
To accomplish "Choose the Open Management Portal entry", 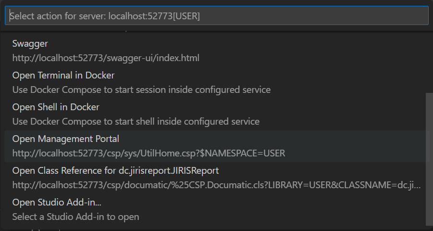I will [66, 139].
